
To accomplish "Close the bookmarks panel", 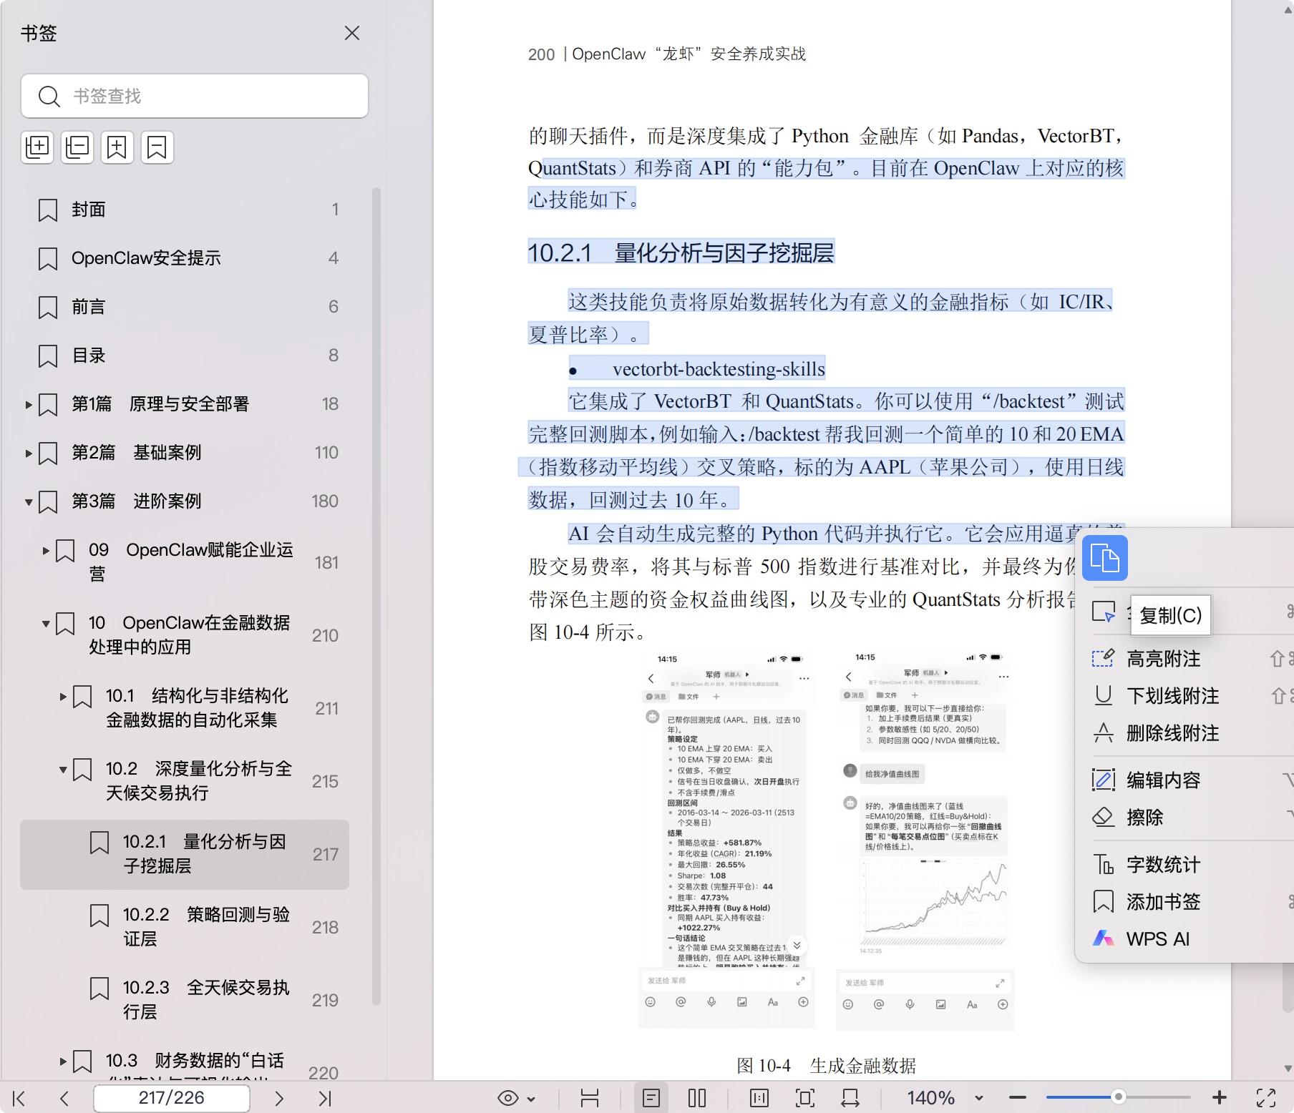I will tap(351, 33).
